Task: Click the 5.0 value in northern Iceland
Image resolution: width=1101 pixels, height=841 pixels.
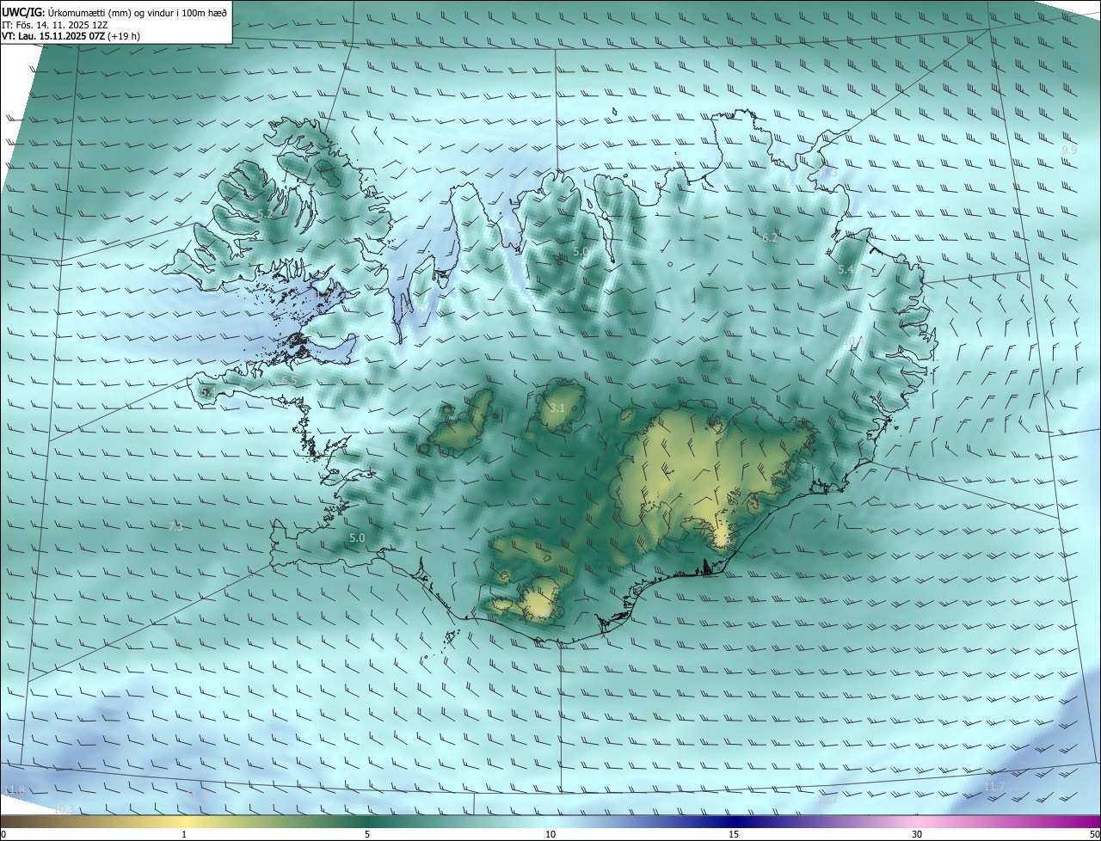Action: click(x=581, y=251)
